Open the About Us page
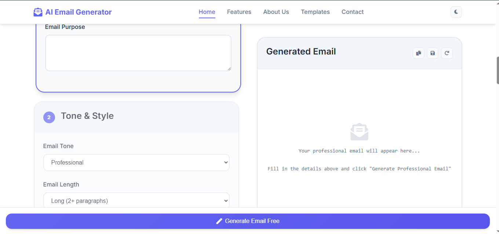Viewport: 499px width, 234px height. [x=276, y=12]
